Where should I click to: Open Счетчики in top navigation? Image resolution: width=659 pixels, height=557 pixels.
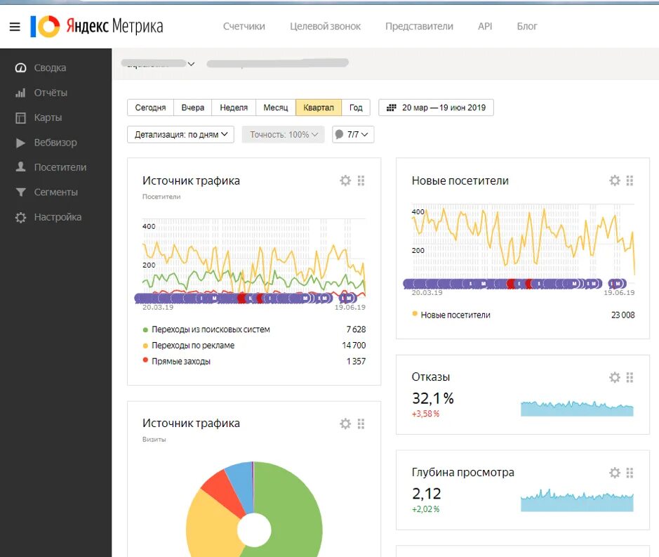244,27
